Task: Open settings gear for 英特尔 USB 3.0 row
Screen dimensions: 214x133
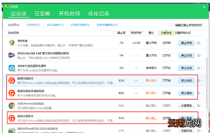Action: coord(199,56)
